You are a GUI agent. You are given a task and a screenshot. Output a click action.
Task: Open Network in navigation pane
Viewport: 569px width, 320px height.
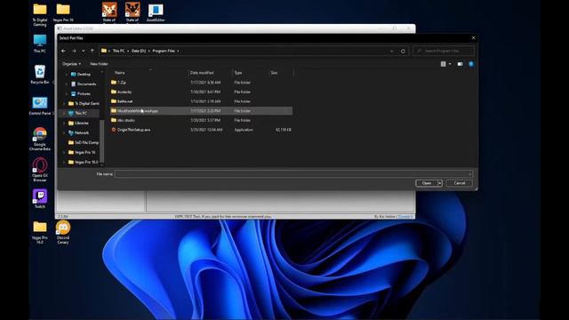(x=81, y=132)
